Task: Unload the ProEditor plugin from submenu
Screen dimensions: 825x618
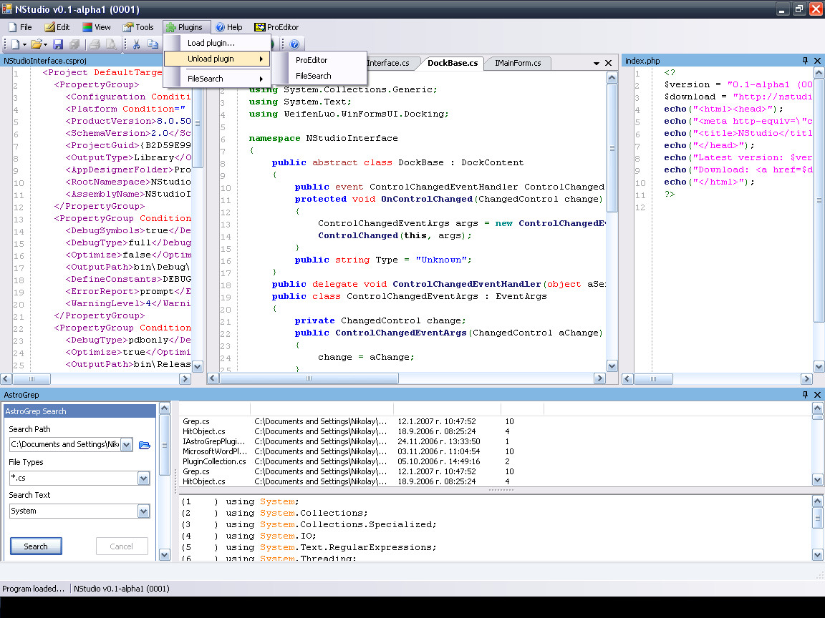Action: (x=320, y=60)
